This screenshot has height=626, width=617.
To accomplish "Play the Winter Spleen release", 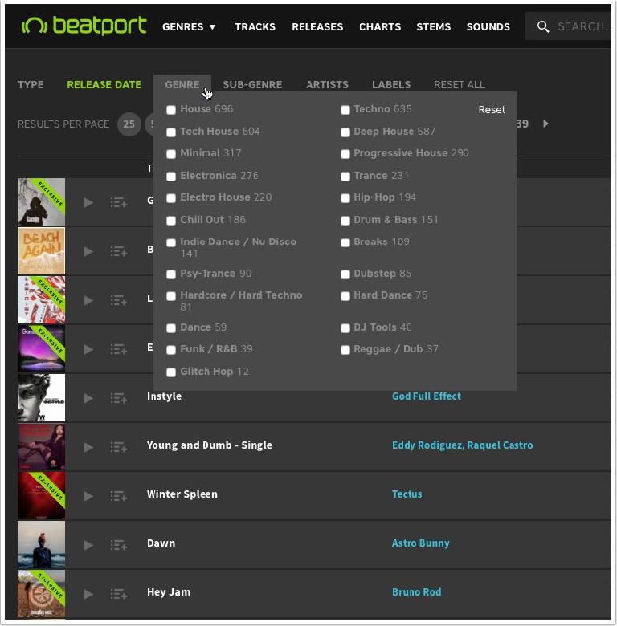I will tap(88, 496).
